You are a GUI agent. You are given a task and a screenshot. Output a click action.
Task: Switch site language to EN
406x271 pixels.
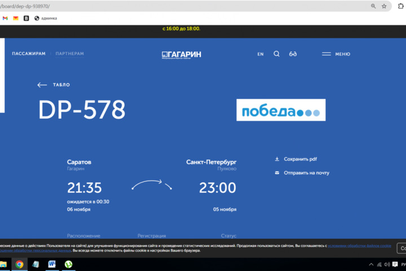pos(261,54)
